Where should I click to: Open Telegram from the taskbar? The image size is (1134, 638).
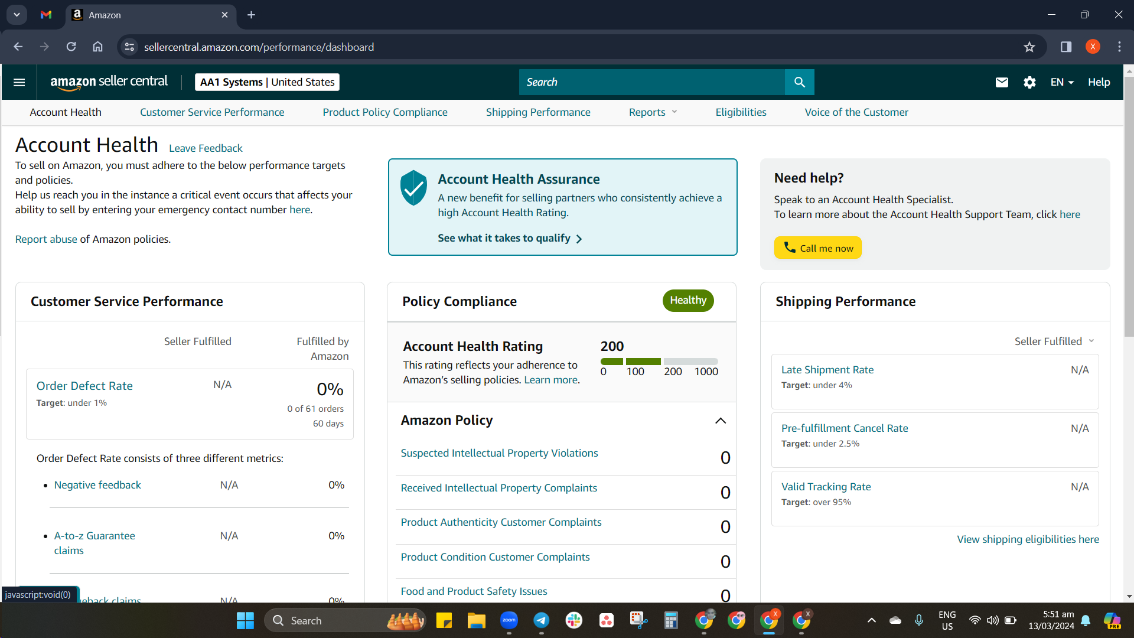[542, 621]
